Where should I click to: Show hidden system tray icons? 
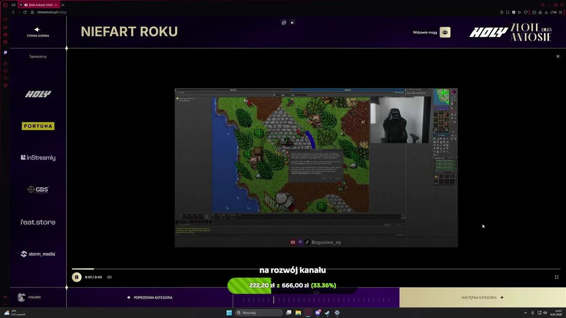[x=525, y=313]
